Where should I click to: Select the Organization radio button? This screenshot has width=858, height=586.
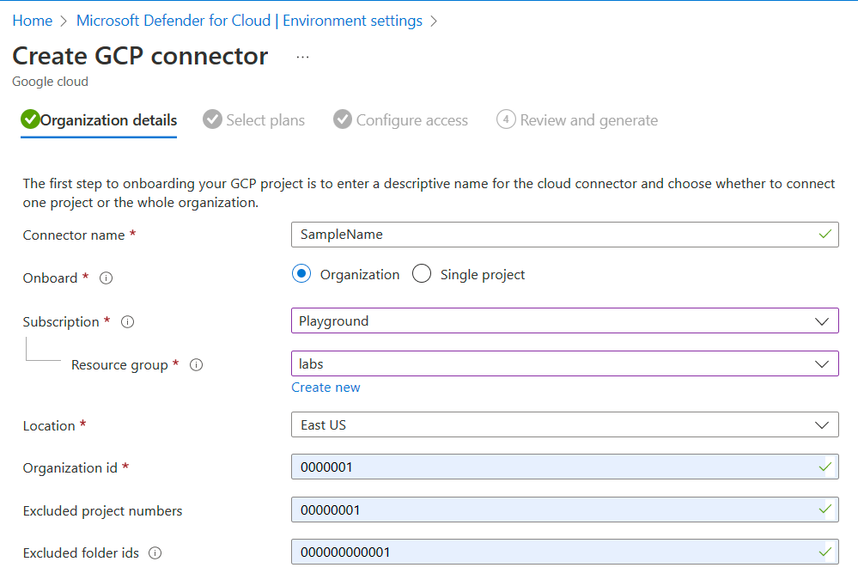301,273
